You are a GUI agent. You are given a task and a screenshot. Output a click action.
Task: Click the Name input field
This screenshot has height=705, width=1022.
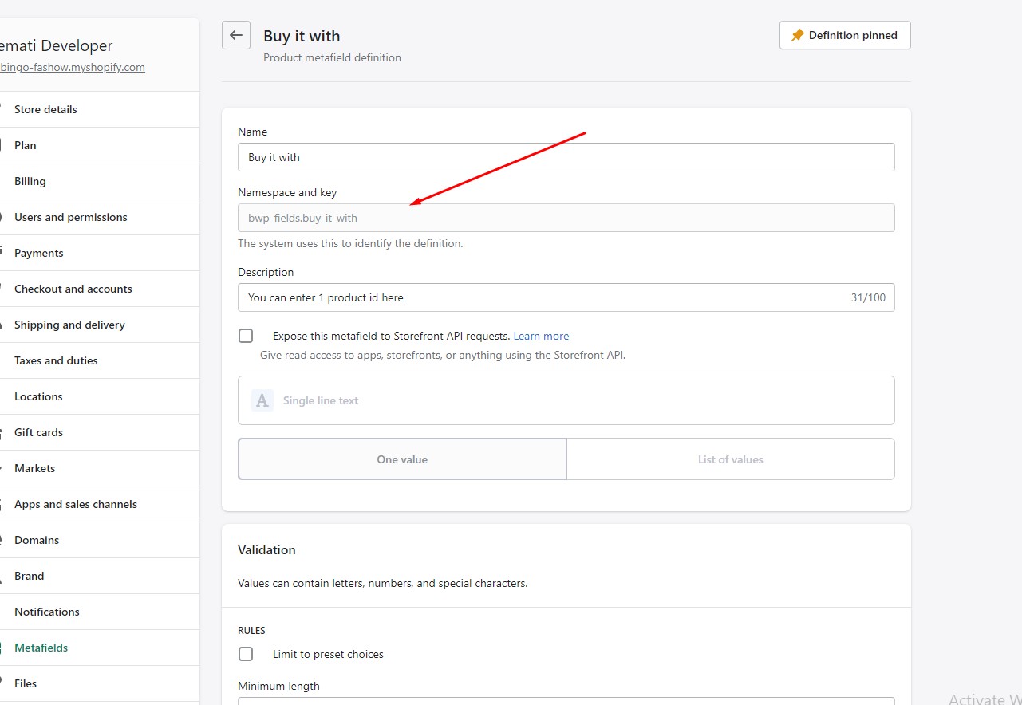tap(566, 157)
